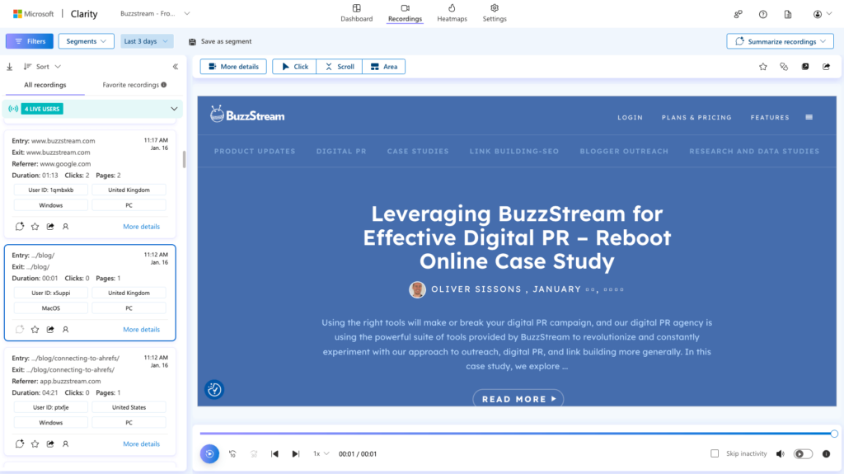
Task: Enable the Skip inactivity checkbox
Action: 715,453
